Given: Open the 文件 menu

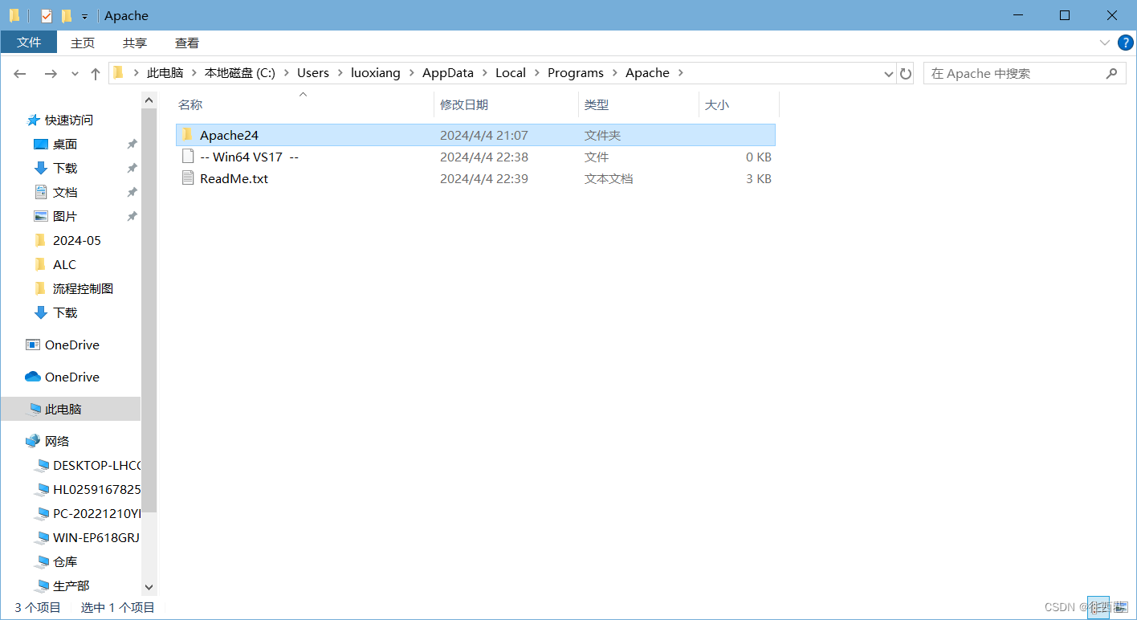Looking at the screenshot, I should (x=29, y=43).
